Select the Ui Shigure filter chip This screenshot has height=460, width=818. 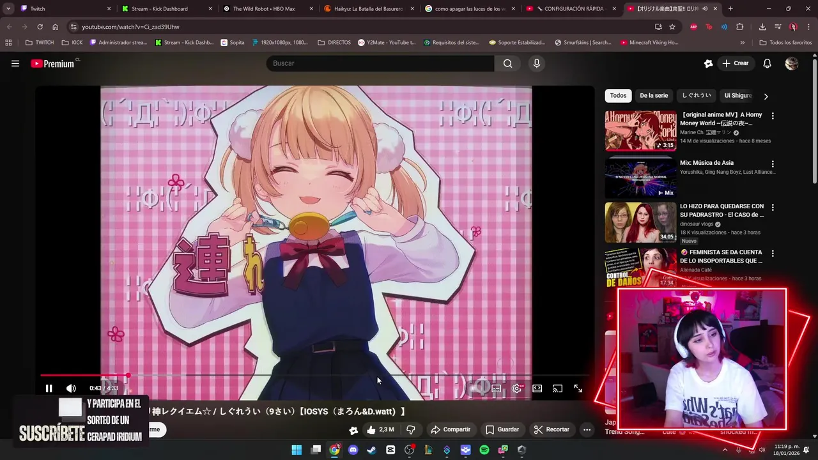(x=738, y=96)
